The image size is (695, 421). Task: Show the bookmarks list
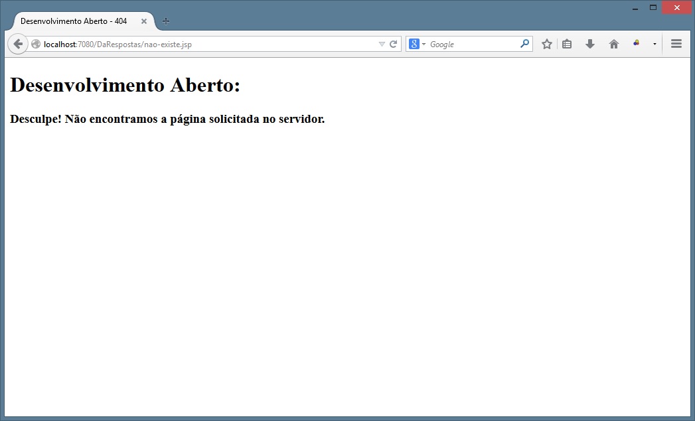(567, 44)
